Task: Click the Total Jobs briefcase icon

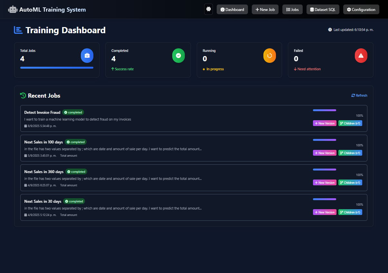Action: tap(87, 56)
